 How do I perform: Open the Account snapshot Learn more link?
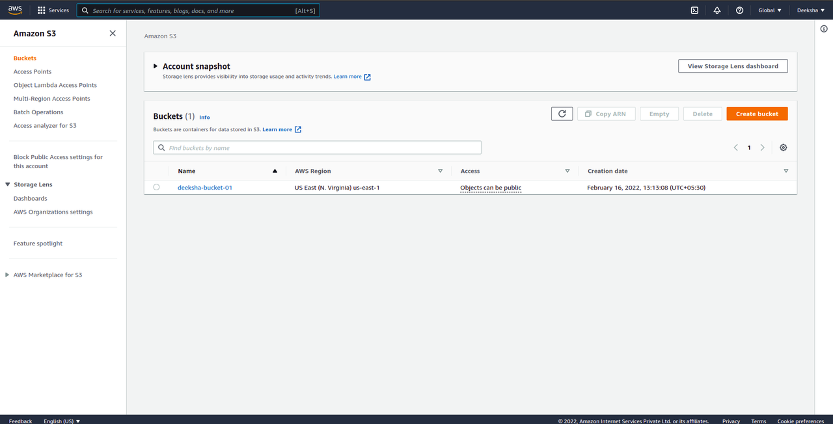click(x=352, y=77)
